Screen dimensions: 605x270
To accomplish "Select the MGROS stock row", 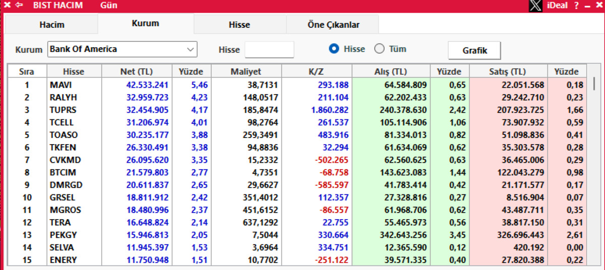I will [297, 210].
